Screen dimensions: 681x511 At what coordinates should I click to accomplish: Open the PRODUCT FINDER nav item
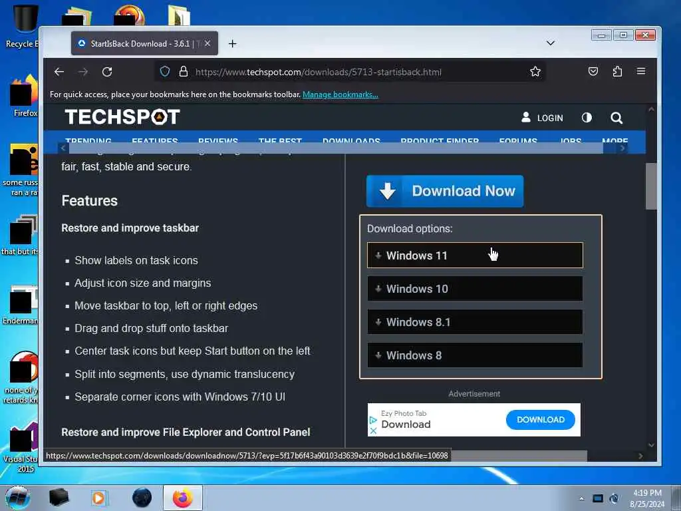tap(440, 140)
